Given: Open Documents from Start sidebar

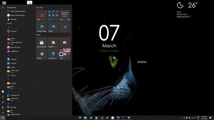Looking at the screenshot, I should pos(3,97).
